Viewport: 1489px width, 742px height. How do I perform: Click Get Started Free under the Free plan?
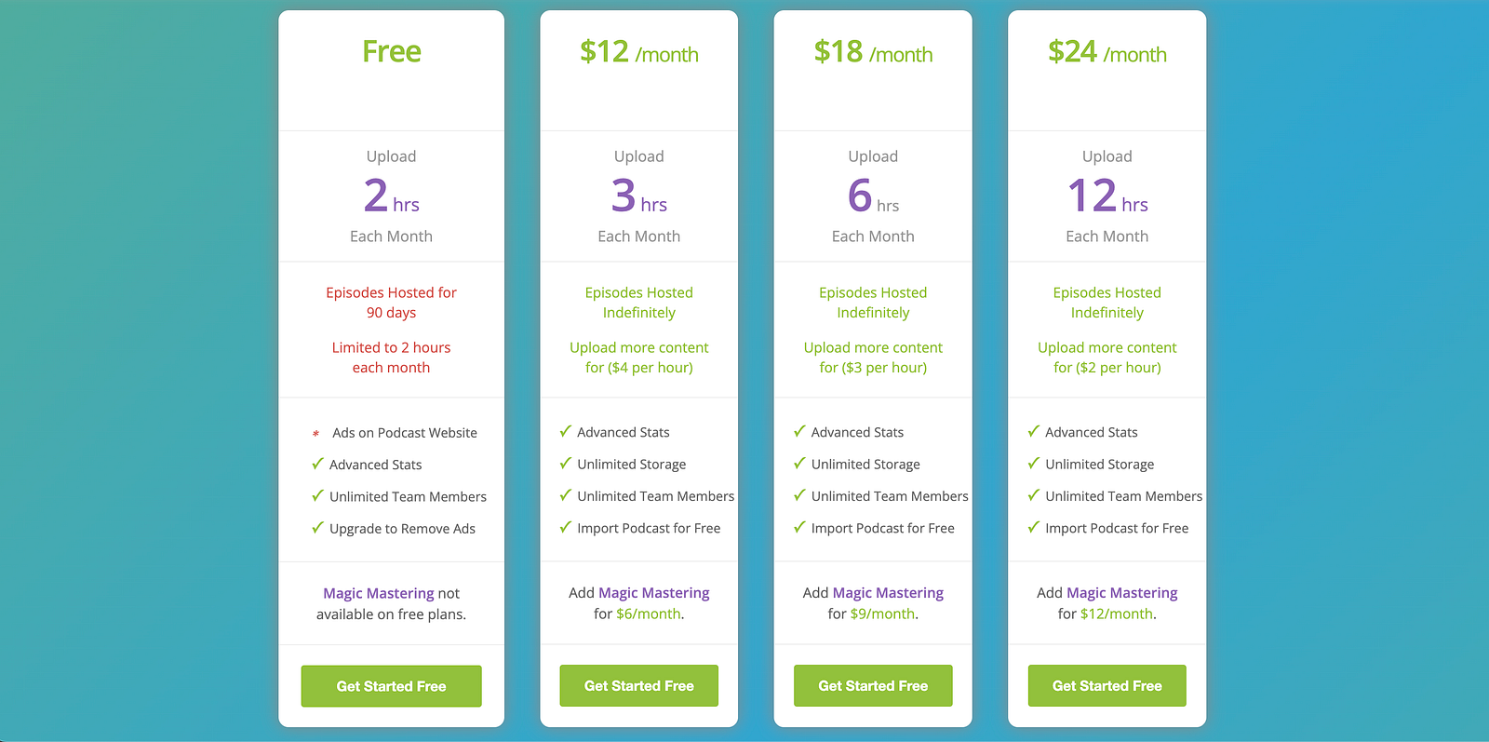[x=391, y=686]
